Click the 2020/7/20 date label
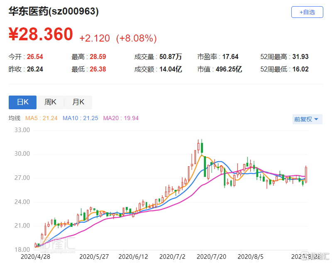The height and width of the screenshot is (263, 332). (211, 257)
